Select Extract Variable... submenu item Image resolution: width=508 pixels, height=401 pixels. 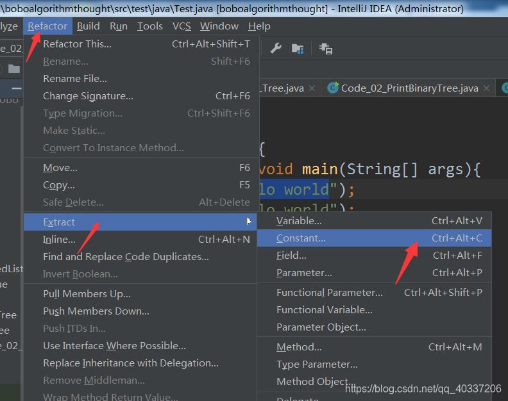click(374, 221)
